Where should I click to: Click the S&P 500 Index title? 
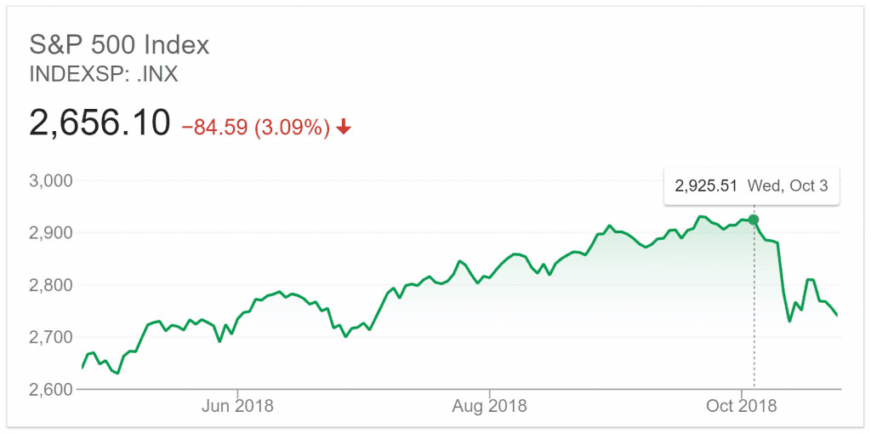click(119, 46)
